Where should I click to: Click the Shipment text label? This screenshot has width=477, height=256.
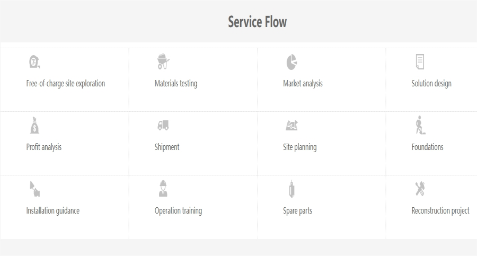coord(167,147)
